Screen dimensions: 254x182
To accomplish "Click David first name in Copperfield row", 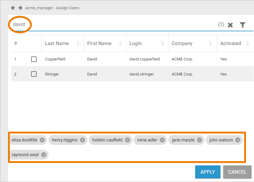I will tap(92, 59).
